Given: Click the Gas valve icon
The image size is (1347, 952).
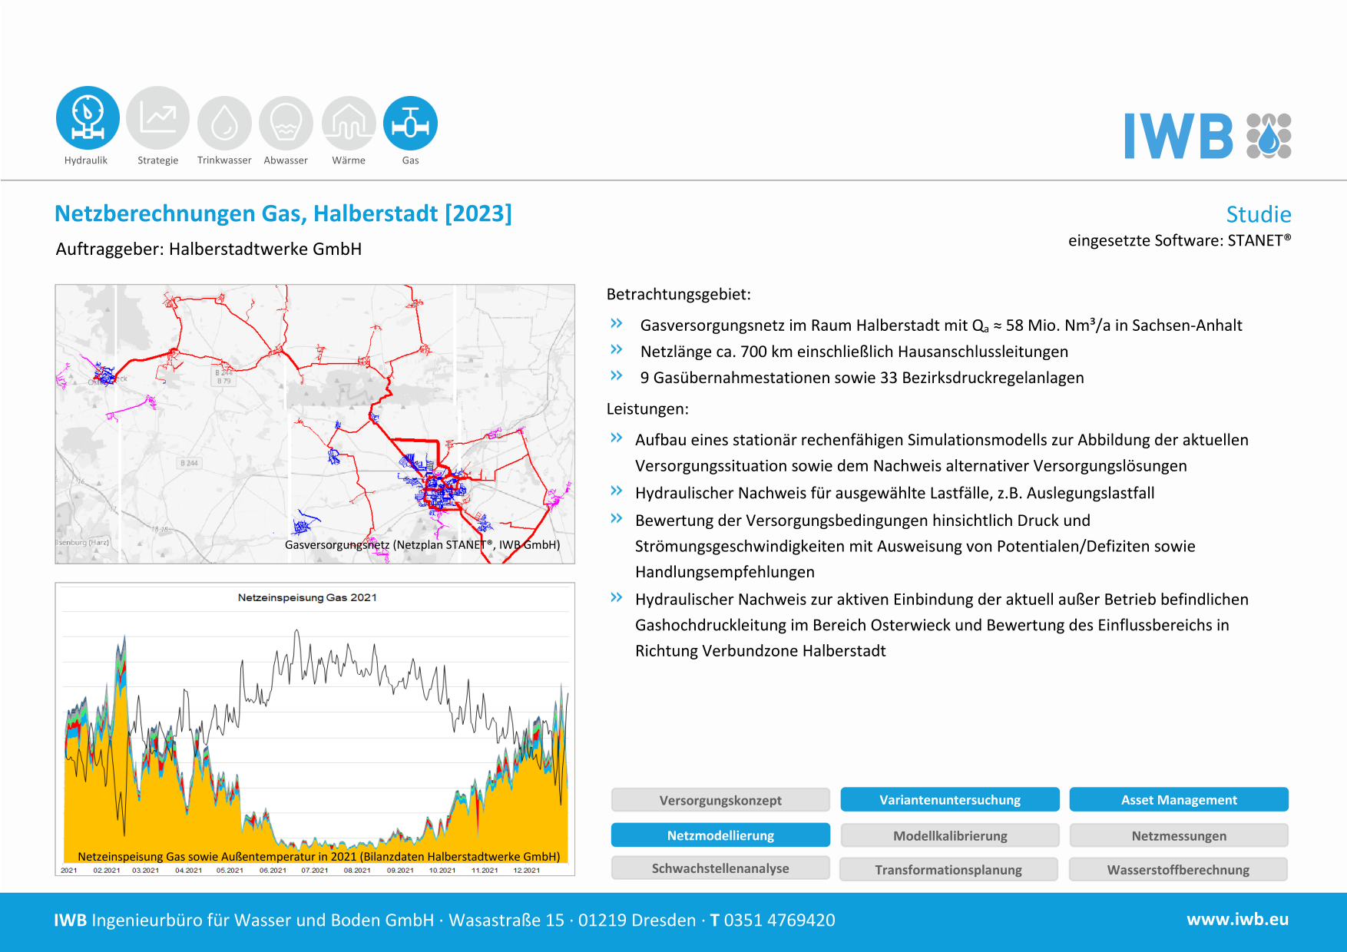Looking at the screenshot, I should [x=410, y=123].
